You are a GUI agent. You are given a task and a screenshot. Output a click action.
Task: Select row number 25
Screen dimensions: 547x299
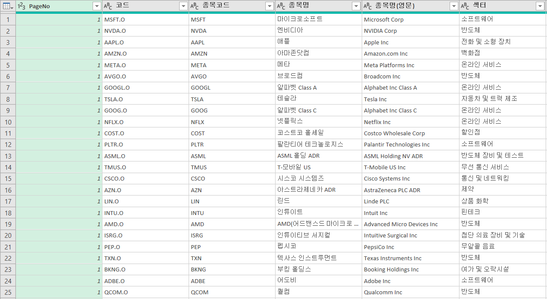point(8,292)
